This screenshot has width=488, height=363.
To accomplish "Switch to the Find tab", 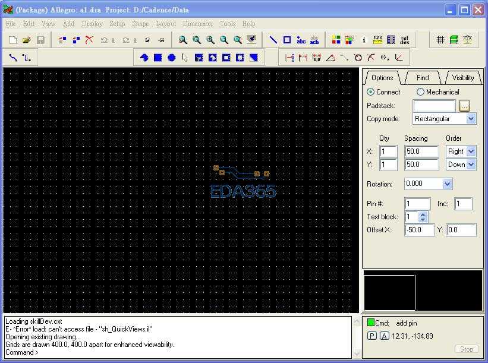I will click(x=423, y=78).
